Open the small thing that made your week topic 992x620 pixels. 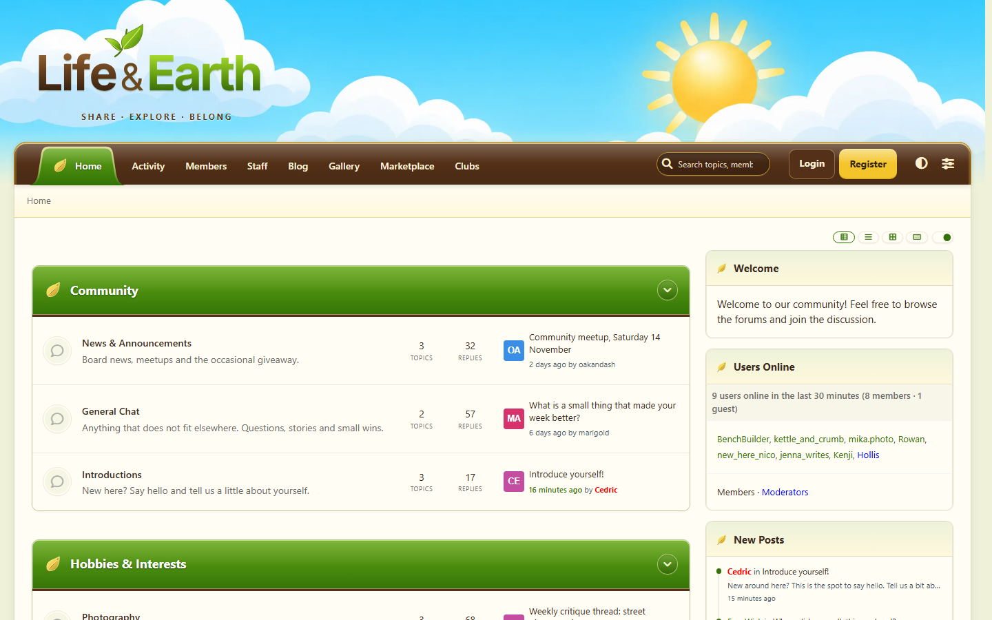pos(602,411)
